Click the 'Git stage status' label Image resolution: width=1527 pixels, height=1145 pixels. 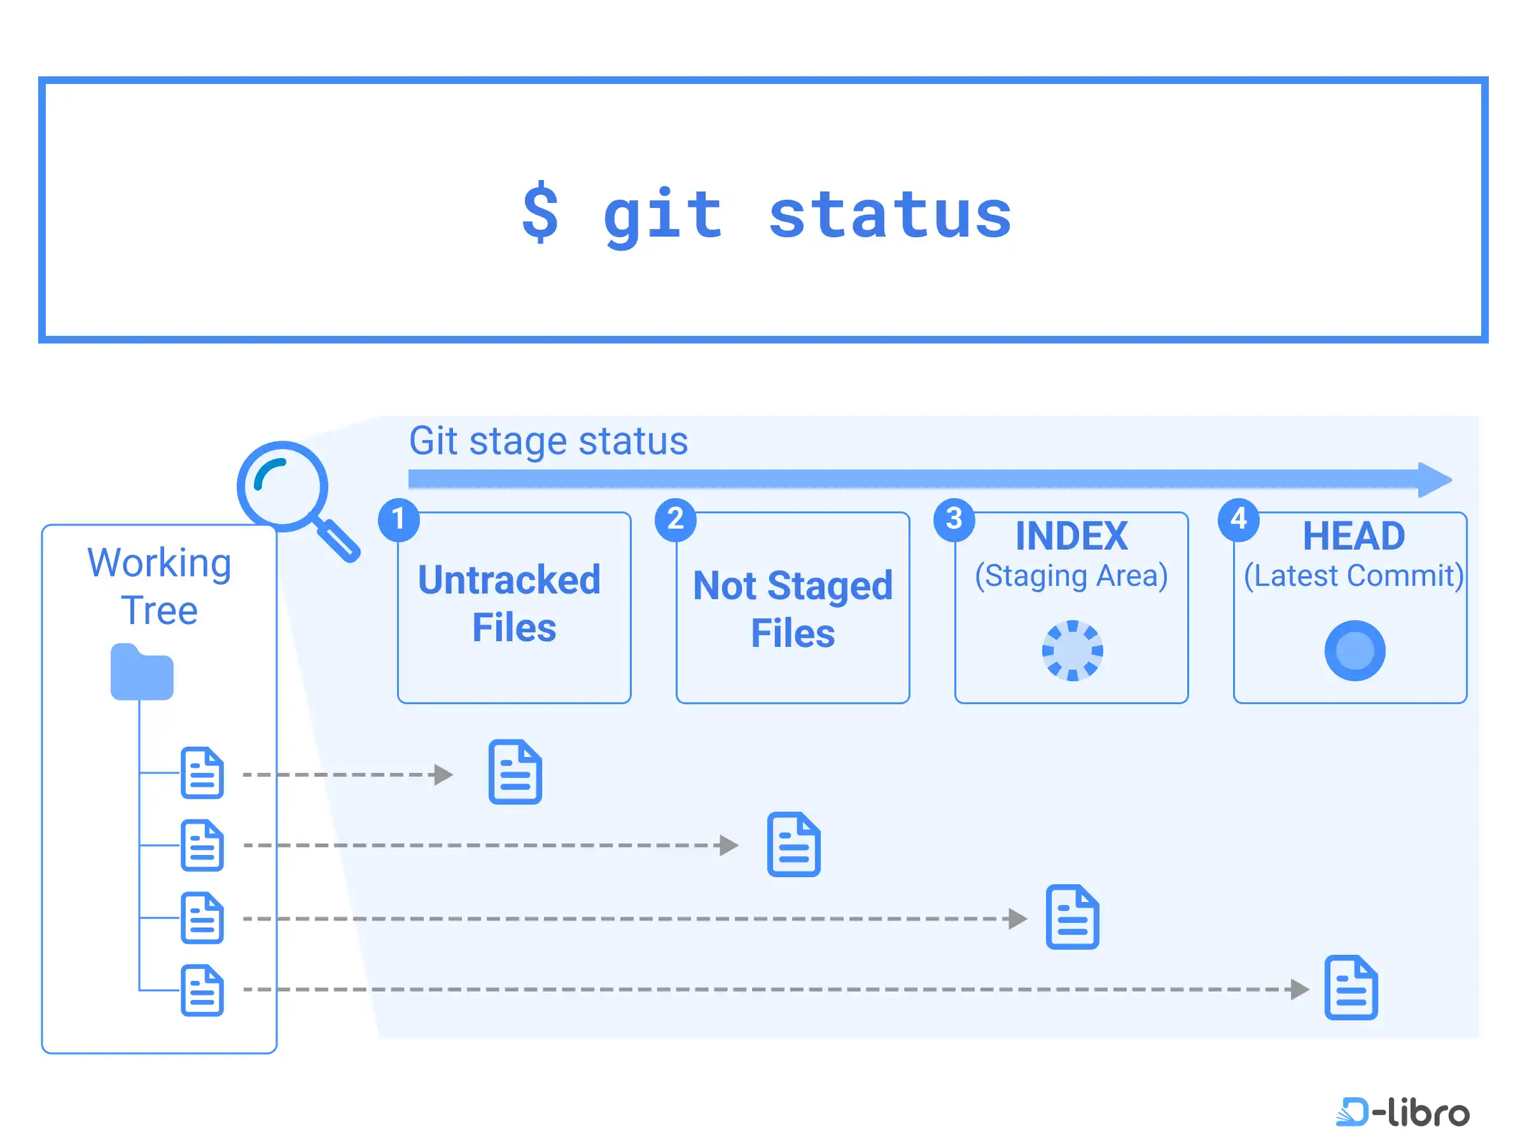[548, 441]
